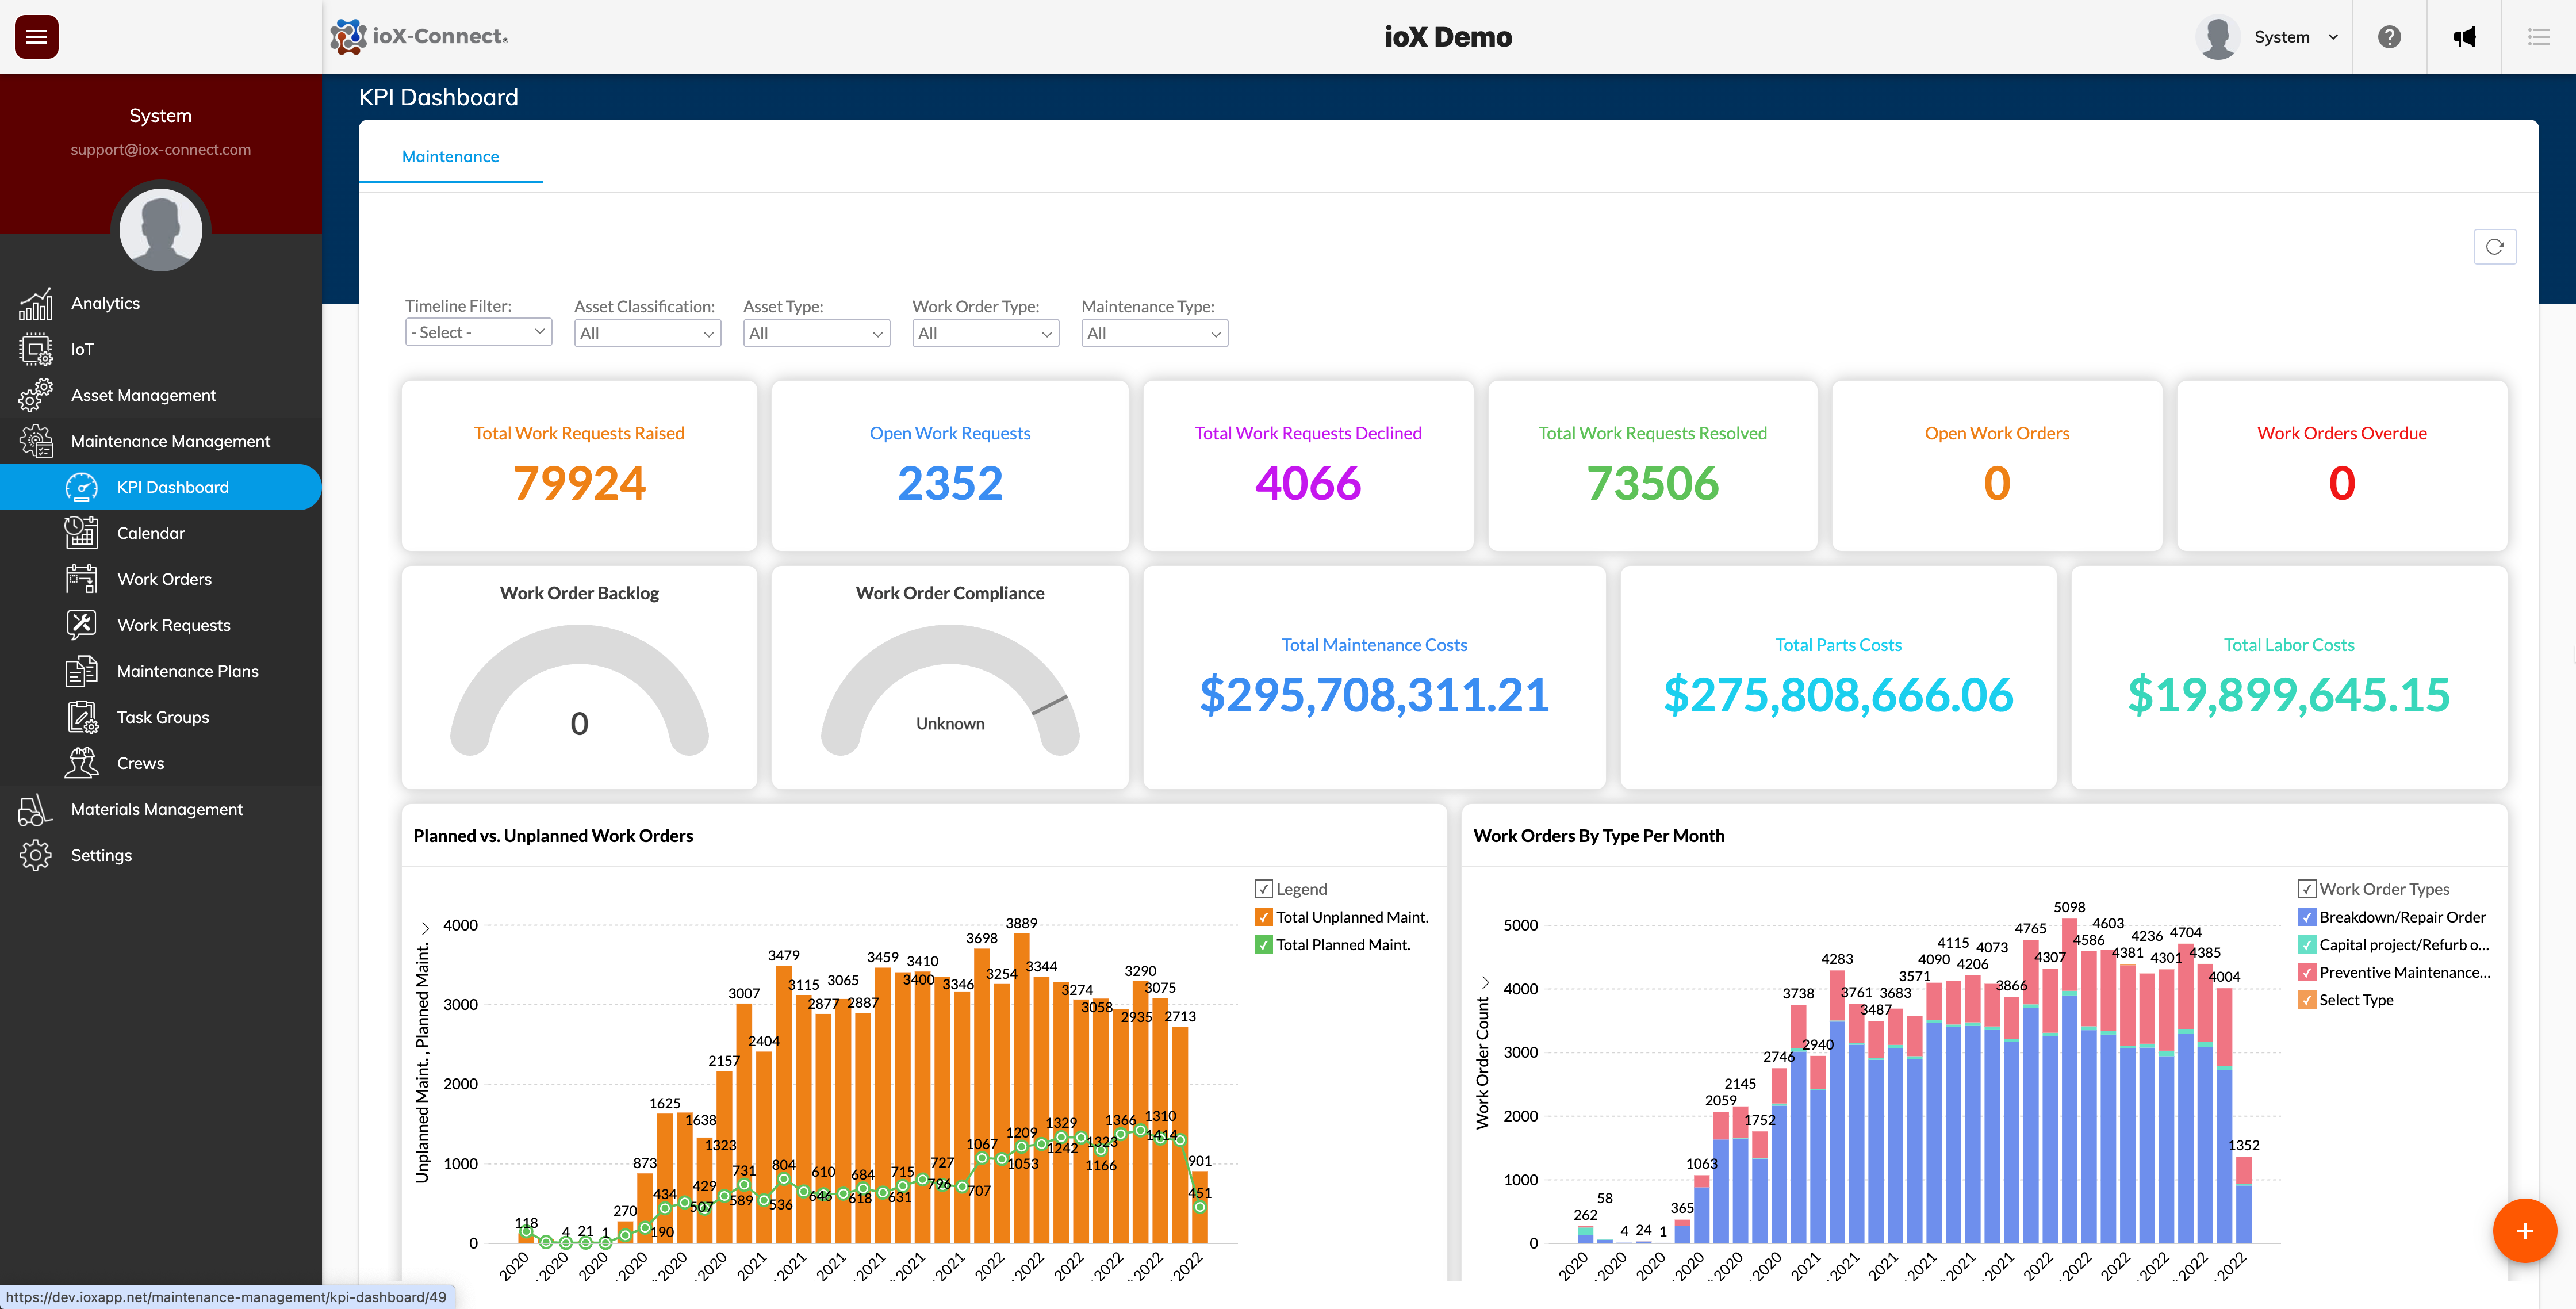Click the megaphone announcements icon
The width and height of the screenshot is (2576, 1309).
pos(2464,37)
